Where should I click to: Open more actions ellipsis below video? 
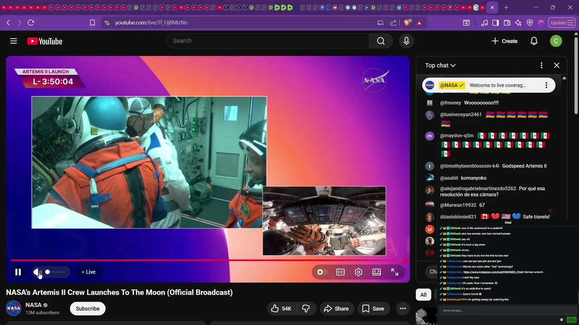(x=403, y=309)
